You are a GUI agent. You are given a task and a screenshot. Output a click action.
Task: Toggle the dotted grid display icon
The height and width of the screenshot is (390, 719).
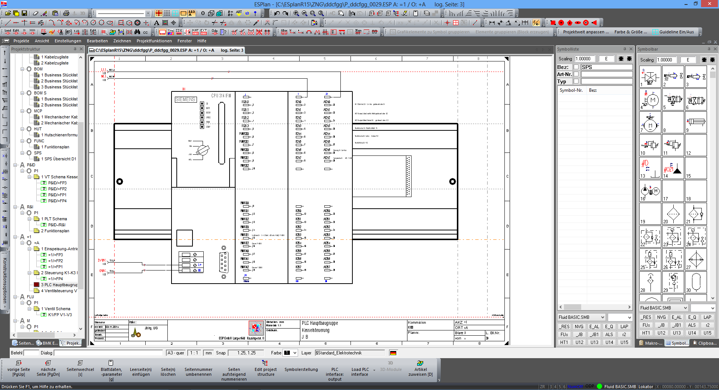[167, 13]
